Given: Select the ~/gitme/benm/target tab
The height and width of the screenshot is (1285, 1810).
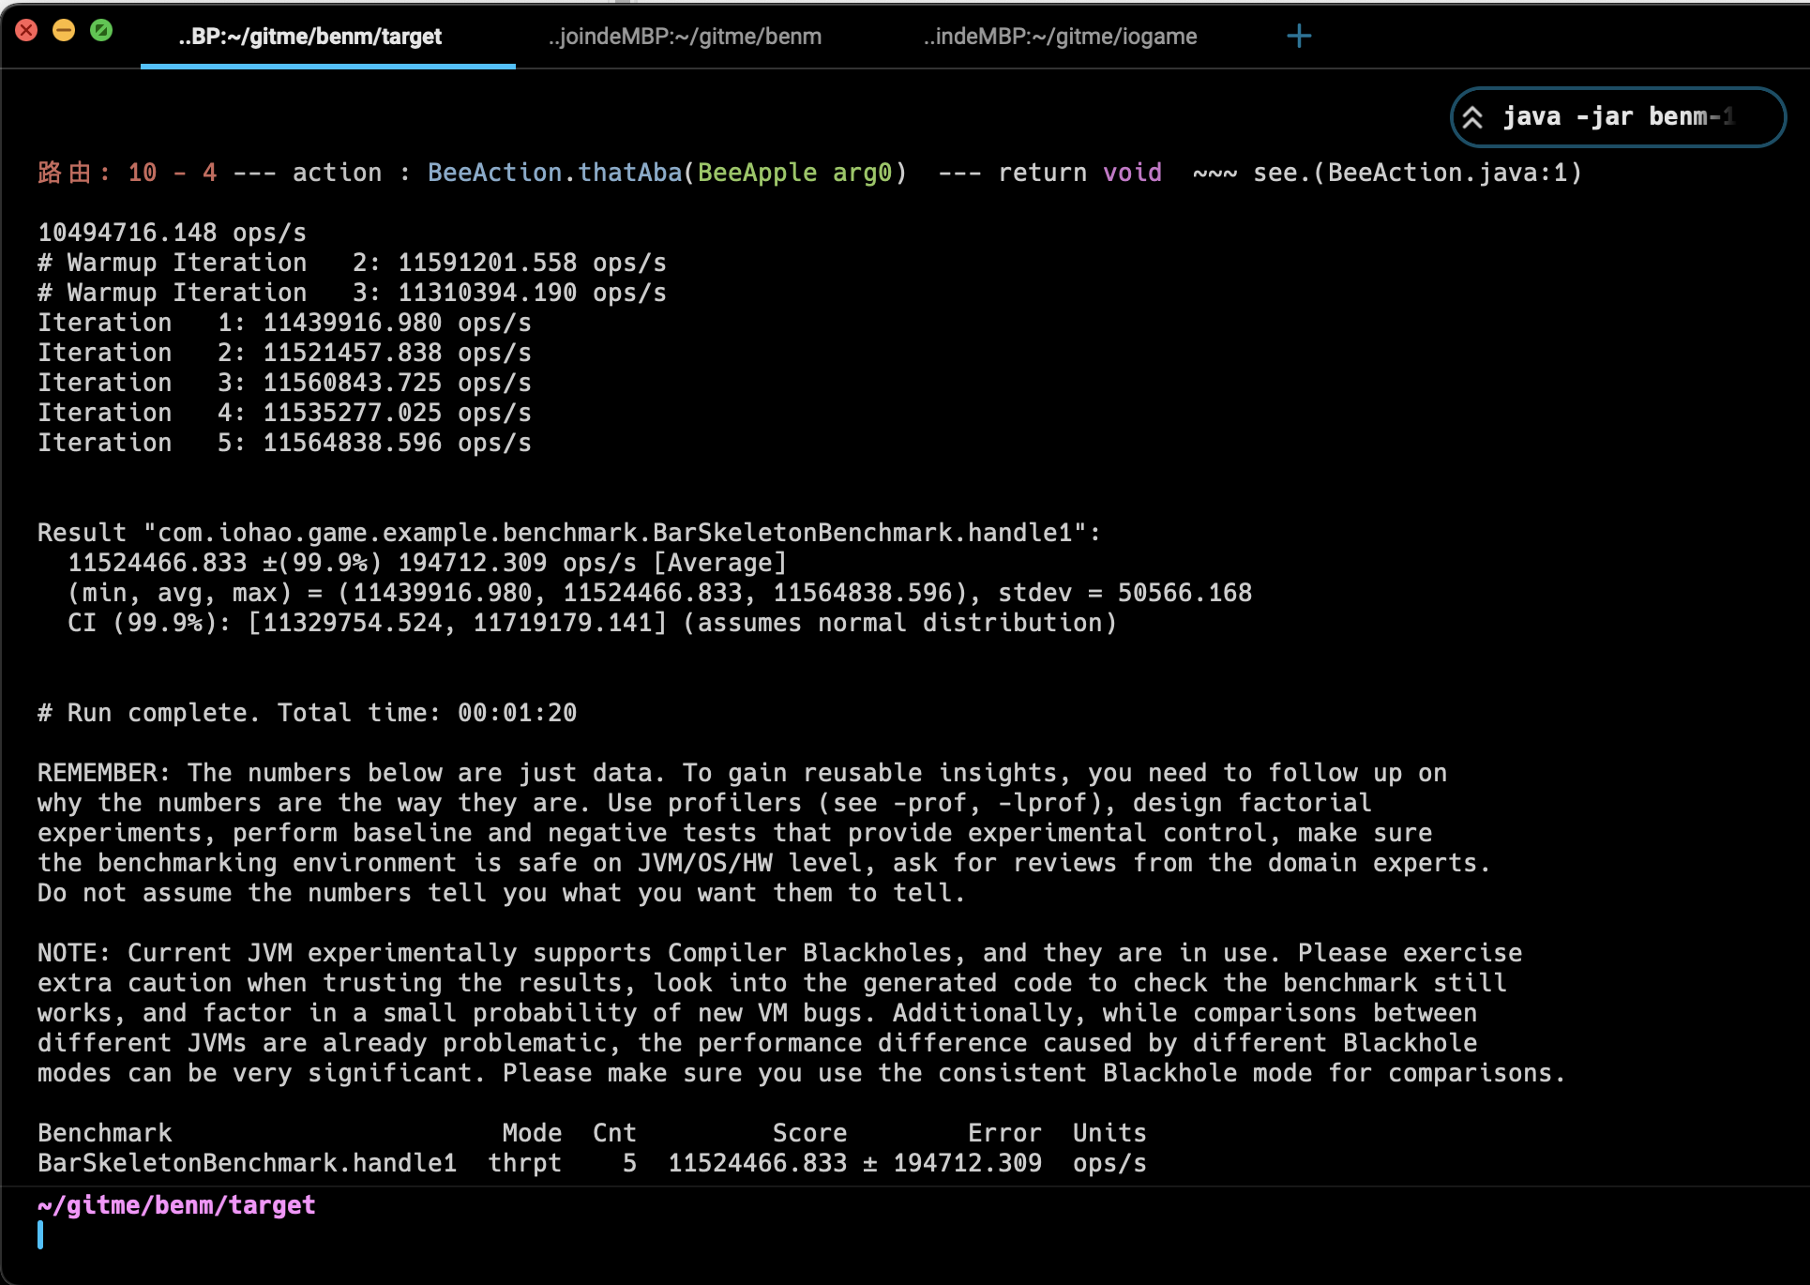Looking at the screenshot, I should pyautogui.click(x=310, y=37).
